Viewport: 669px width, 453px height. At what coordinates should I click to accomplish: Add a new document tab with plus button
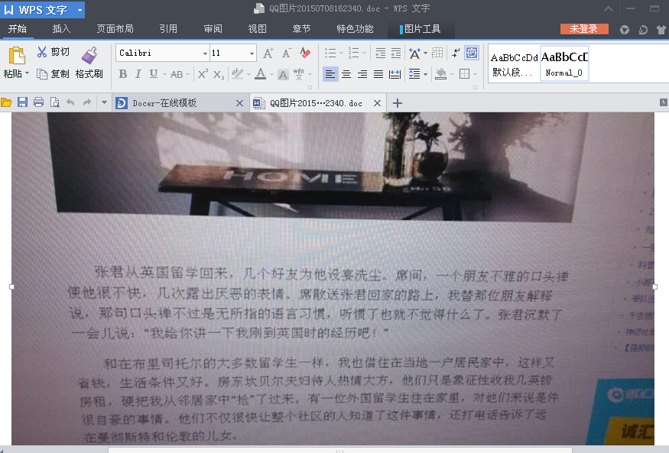[397, 103]
